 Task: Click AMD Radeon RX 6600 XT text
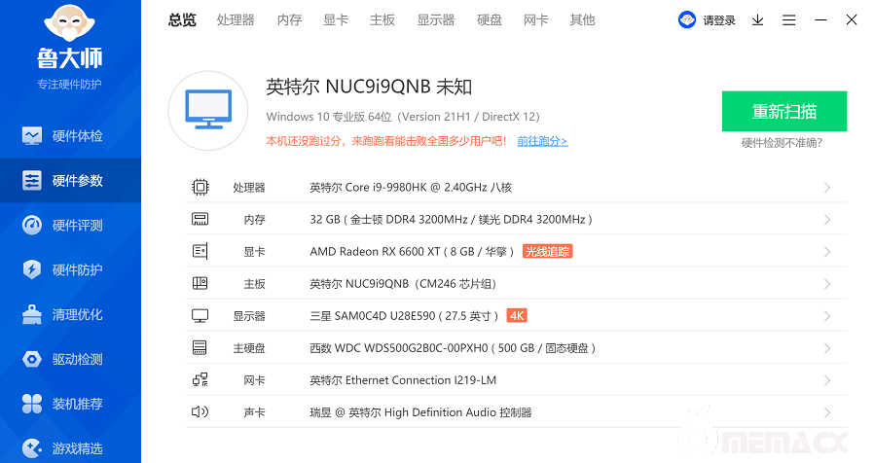click(x=412, y=252)
